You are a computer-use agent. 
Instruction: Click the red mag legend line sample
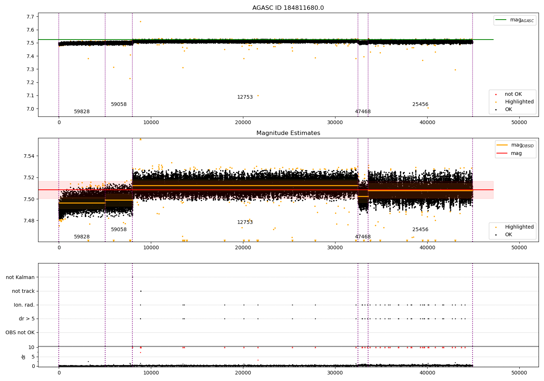(502, 153)
